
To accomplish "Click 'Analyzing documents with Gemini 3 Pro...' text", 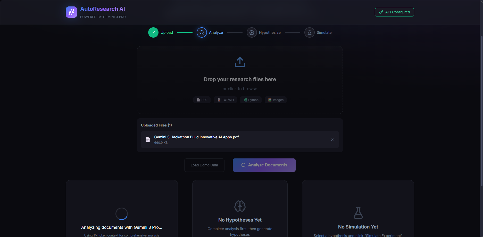I will pos(122,227).
